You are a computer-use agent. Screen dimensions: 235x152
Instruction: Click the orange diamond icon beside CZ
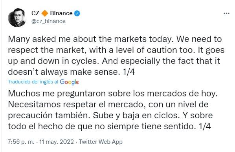[x=45, y=13]
